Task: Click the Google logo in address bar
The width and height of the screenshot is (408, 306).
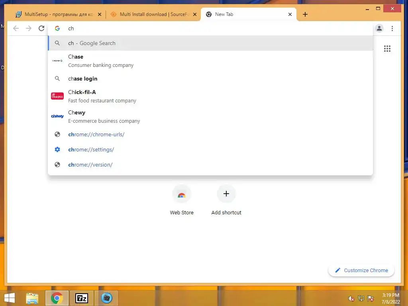Action: pos(57,28)
